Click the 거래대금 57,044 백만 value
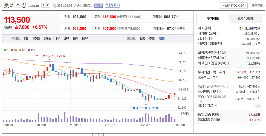 pyautogui.click(x=176, y=28)
